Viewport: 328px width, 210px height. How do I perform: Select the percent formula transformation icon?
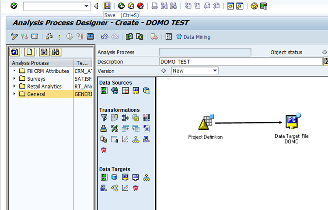coord(115,128)
